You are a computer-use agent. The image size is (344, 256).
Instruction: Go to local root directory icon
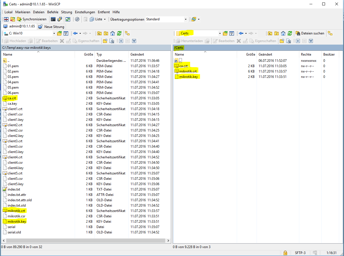106,33
